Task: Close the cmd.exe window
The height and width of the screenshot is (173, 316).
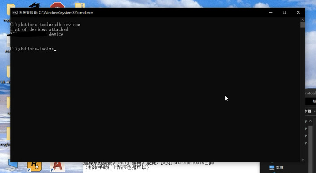Action: (298, 12)
